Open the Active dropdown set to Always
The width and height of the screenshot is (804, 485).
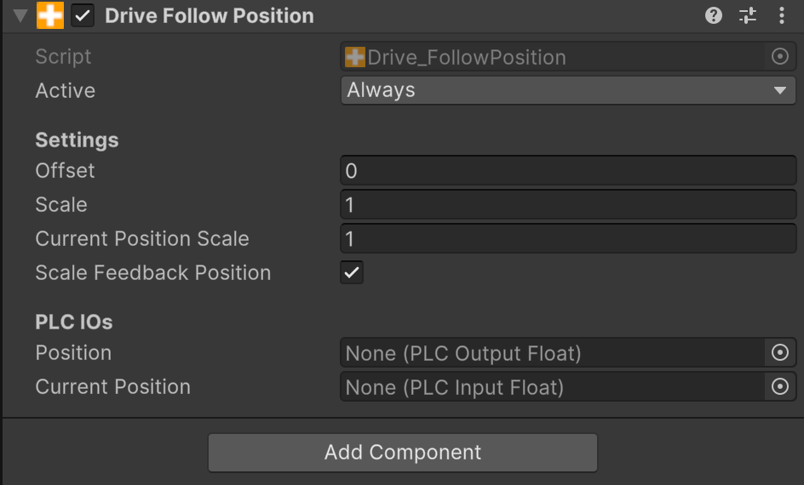568,90
